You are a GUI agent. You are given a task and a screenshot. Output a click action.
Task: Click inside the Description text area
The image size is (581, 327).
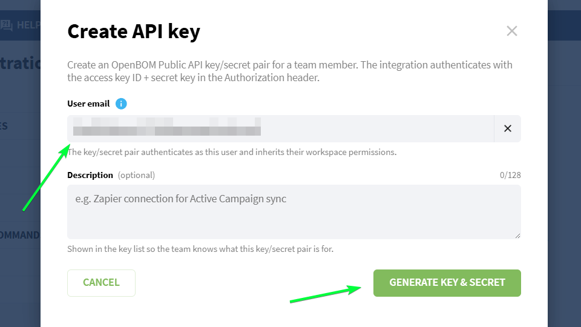point(294,212)
